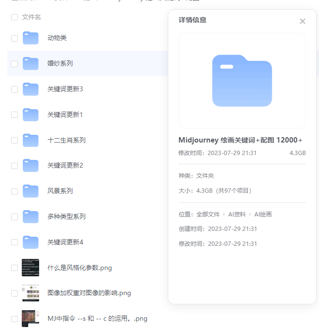Click the 种类：文件夹 detail line

tap(196, 176)
